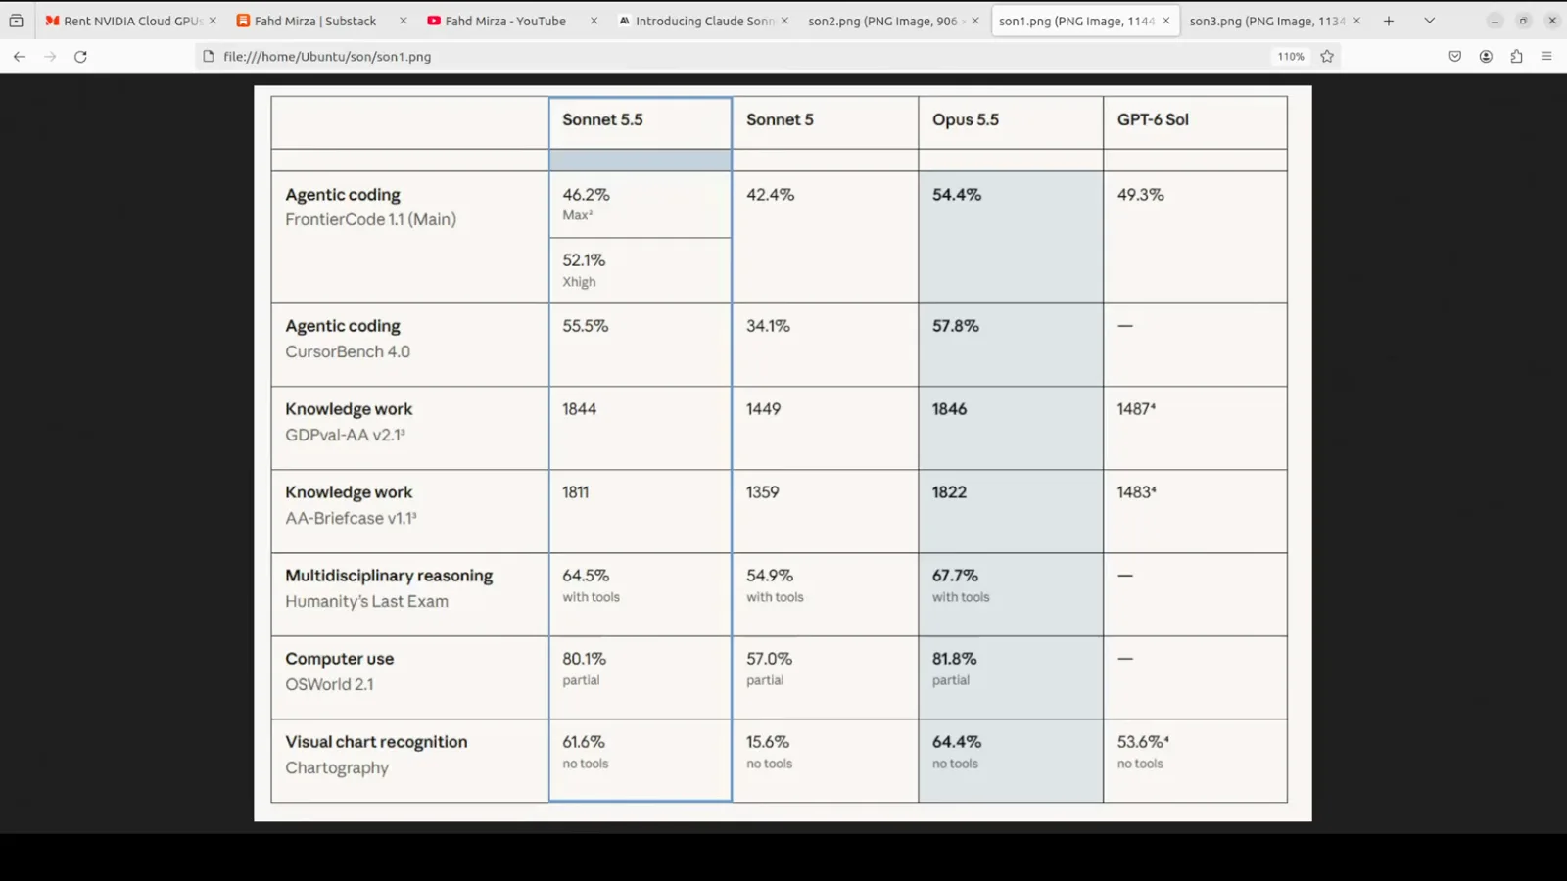Expand the list all tabs dropdown

pyautogui.click(x=1429, y=21)
